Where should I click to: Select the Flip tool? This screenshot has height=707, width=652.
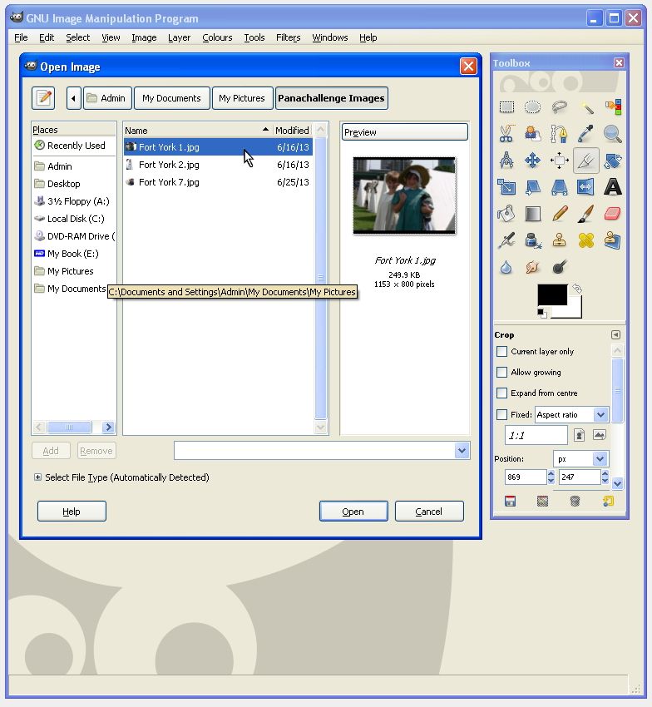585,187
